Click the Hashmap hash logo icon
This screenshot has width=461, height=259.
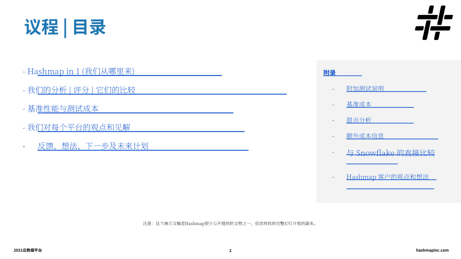pyautogui.click(x=434, y=22)
